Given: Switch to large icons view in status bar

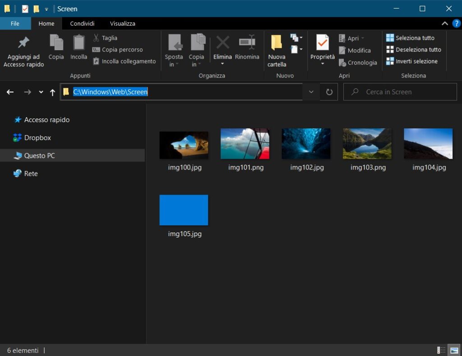Looking at the screenshot, I should tap(454, 350).
